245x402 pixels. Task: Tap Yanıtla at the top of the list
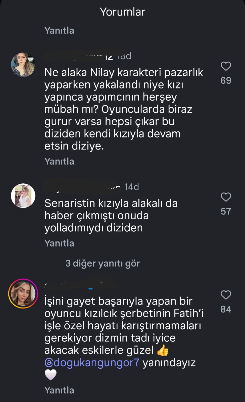[x=59, y=31]
